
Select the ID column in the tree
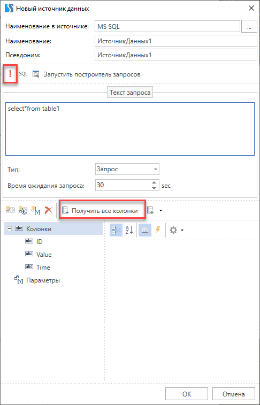(40, 242)
